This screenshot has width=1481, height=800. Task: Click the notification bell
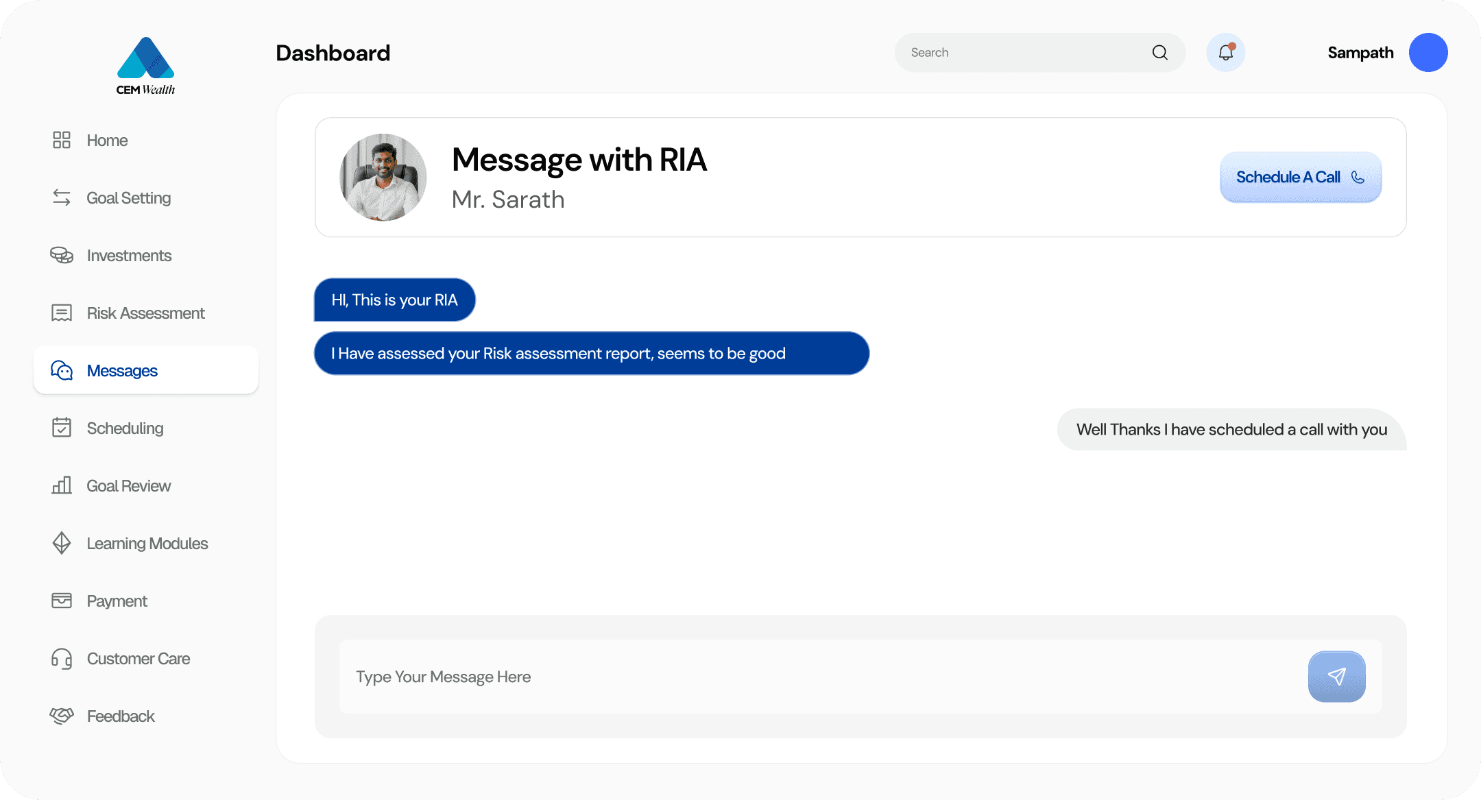point(1225,52)
